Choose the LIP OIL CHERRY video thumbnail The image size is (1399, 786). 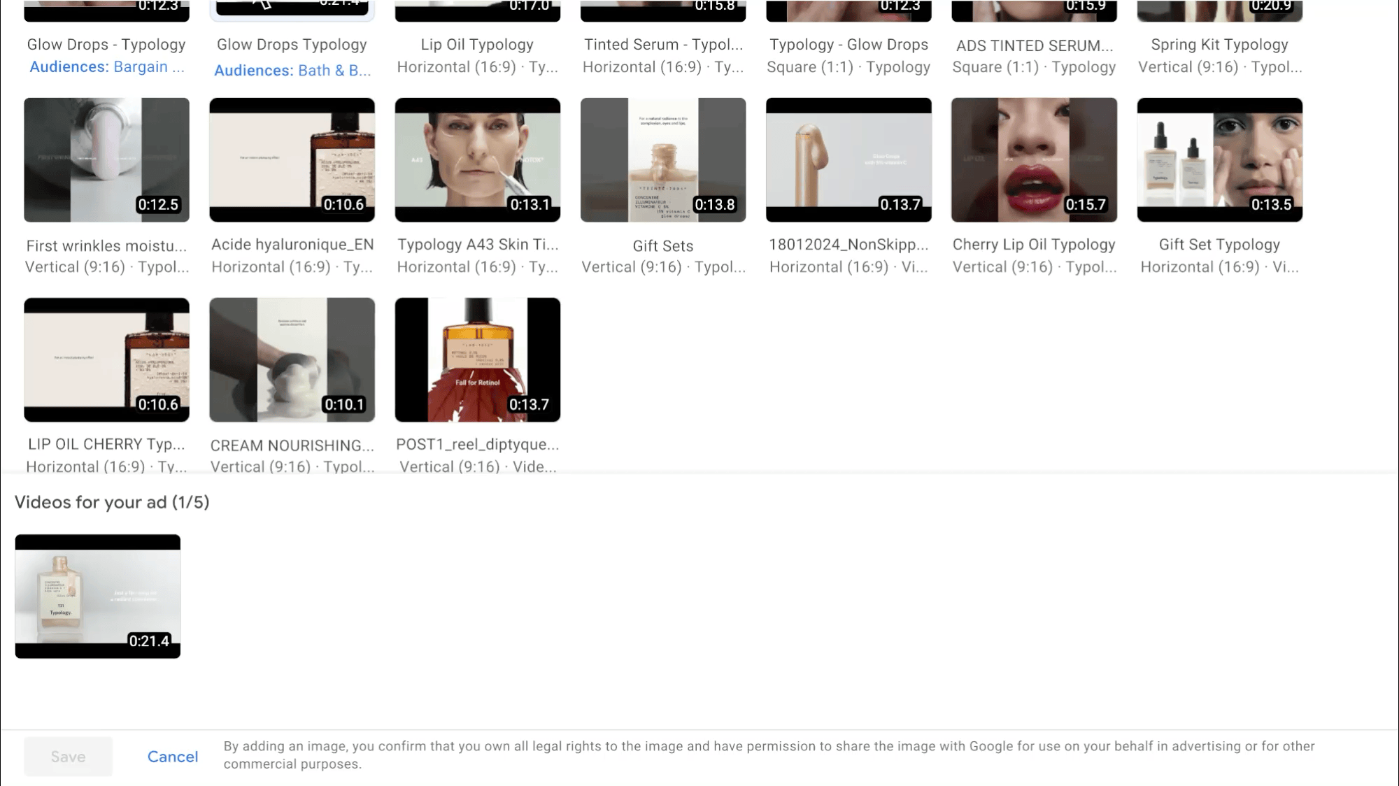pos(106,359)
